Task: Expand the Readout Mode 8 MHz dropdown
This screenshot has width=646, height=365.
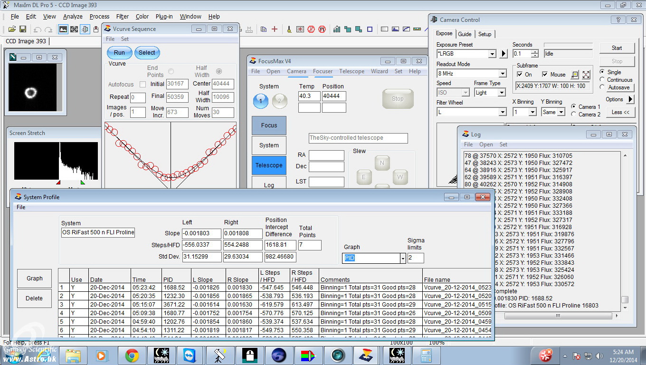Action: tap(502, 74)
